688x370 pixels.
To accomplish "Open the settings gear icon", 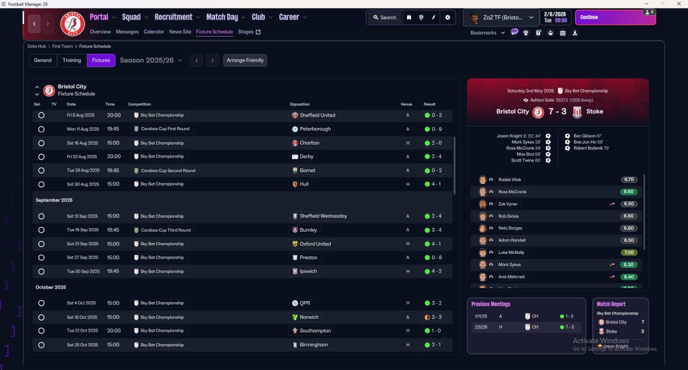I will [x=448, y=17].
